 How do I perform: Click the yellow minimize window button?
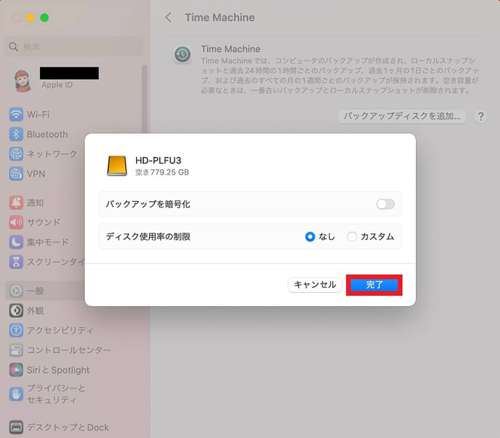pos(30,18)
